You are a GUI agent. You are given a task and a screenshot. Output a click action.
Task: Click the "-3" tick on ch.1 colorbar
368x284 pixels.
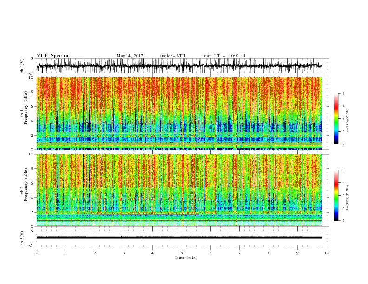tap(342, 93)
